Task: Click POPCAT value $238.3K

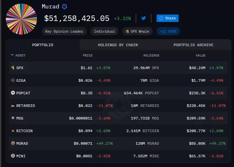Action: coord(197,93)
